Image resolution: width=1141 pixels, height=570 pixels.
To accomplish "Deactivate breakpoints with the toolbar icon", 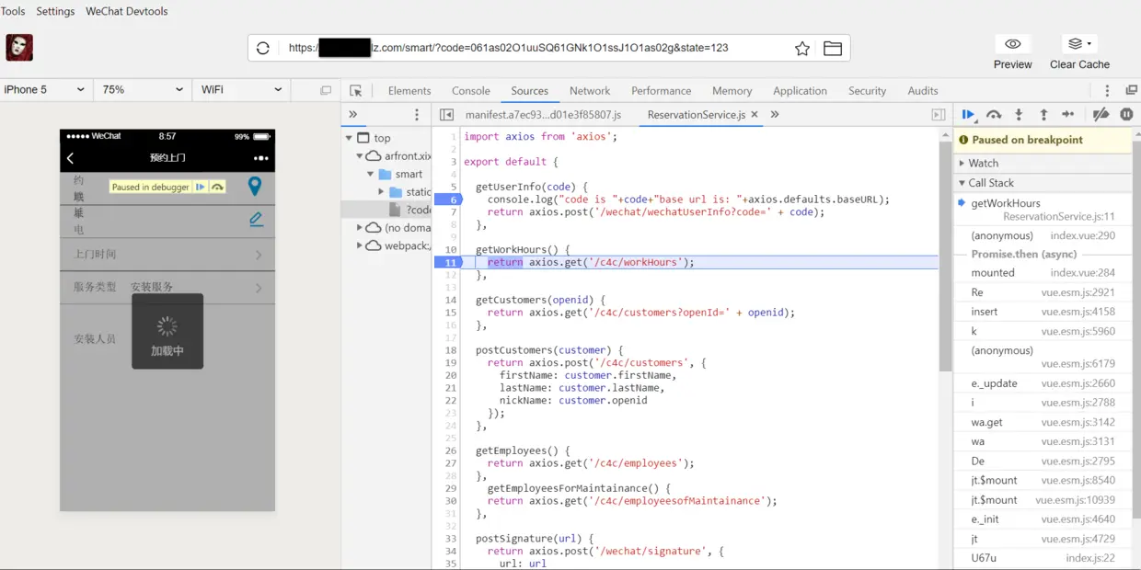I will [1101, 115].
